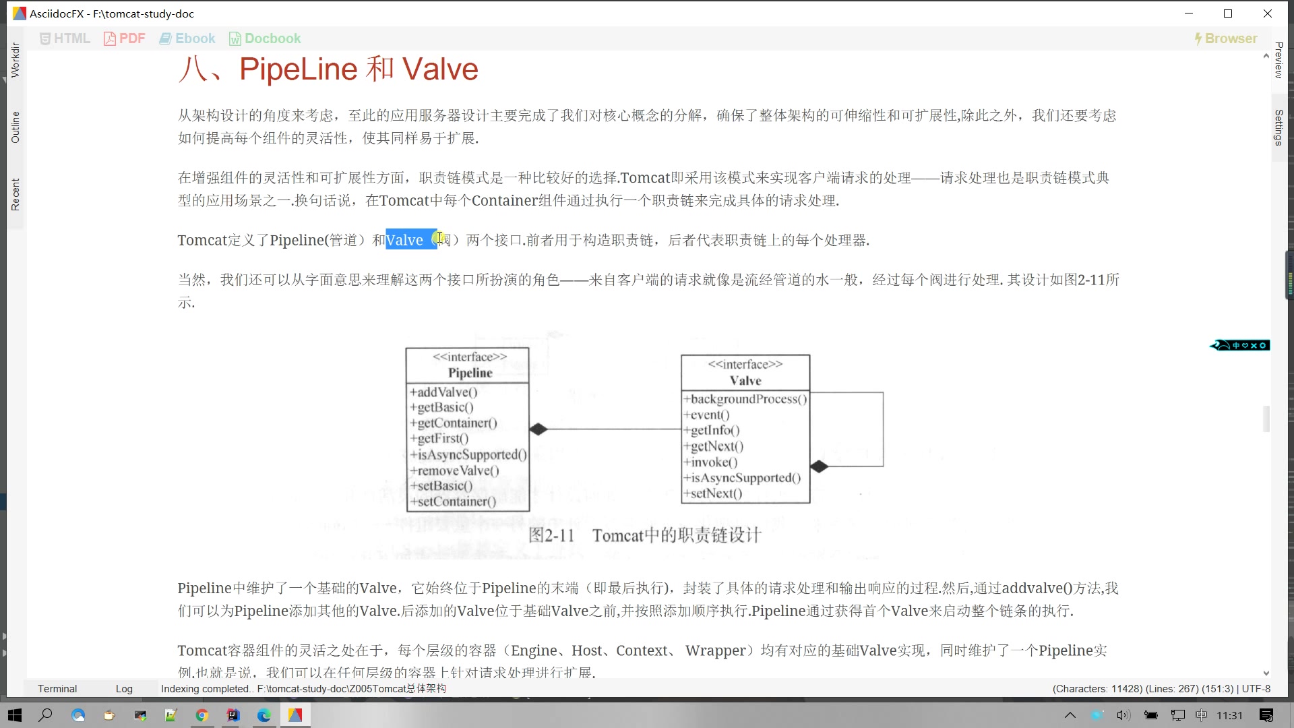
Task: Click the 图2-11 figure caption
Action: 645,535
